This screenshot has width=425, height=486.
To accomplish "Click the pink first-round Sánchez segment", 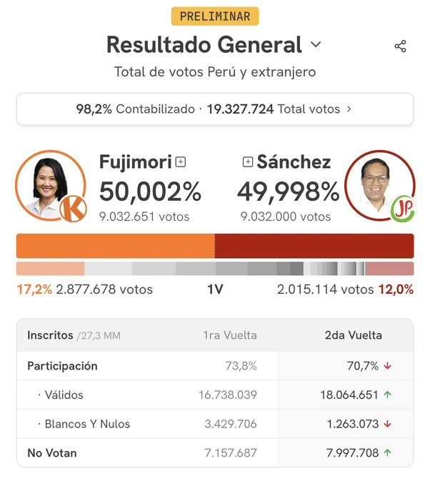I will click(x=390, y=269).
